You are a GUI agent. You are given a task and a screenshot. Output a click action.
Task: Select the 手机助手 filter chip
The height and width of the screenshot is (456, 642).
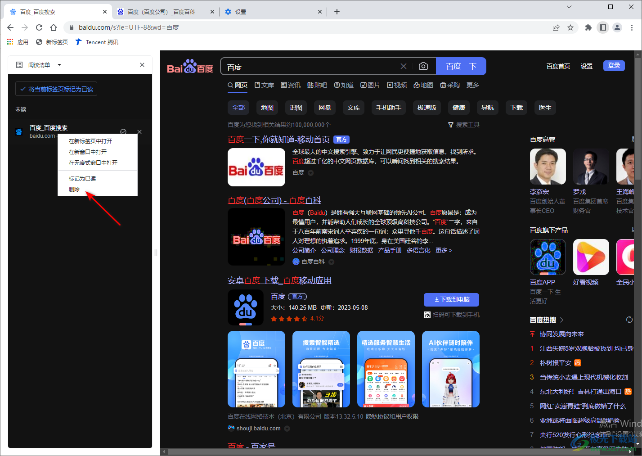[x=389, y=108]
